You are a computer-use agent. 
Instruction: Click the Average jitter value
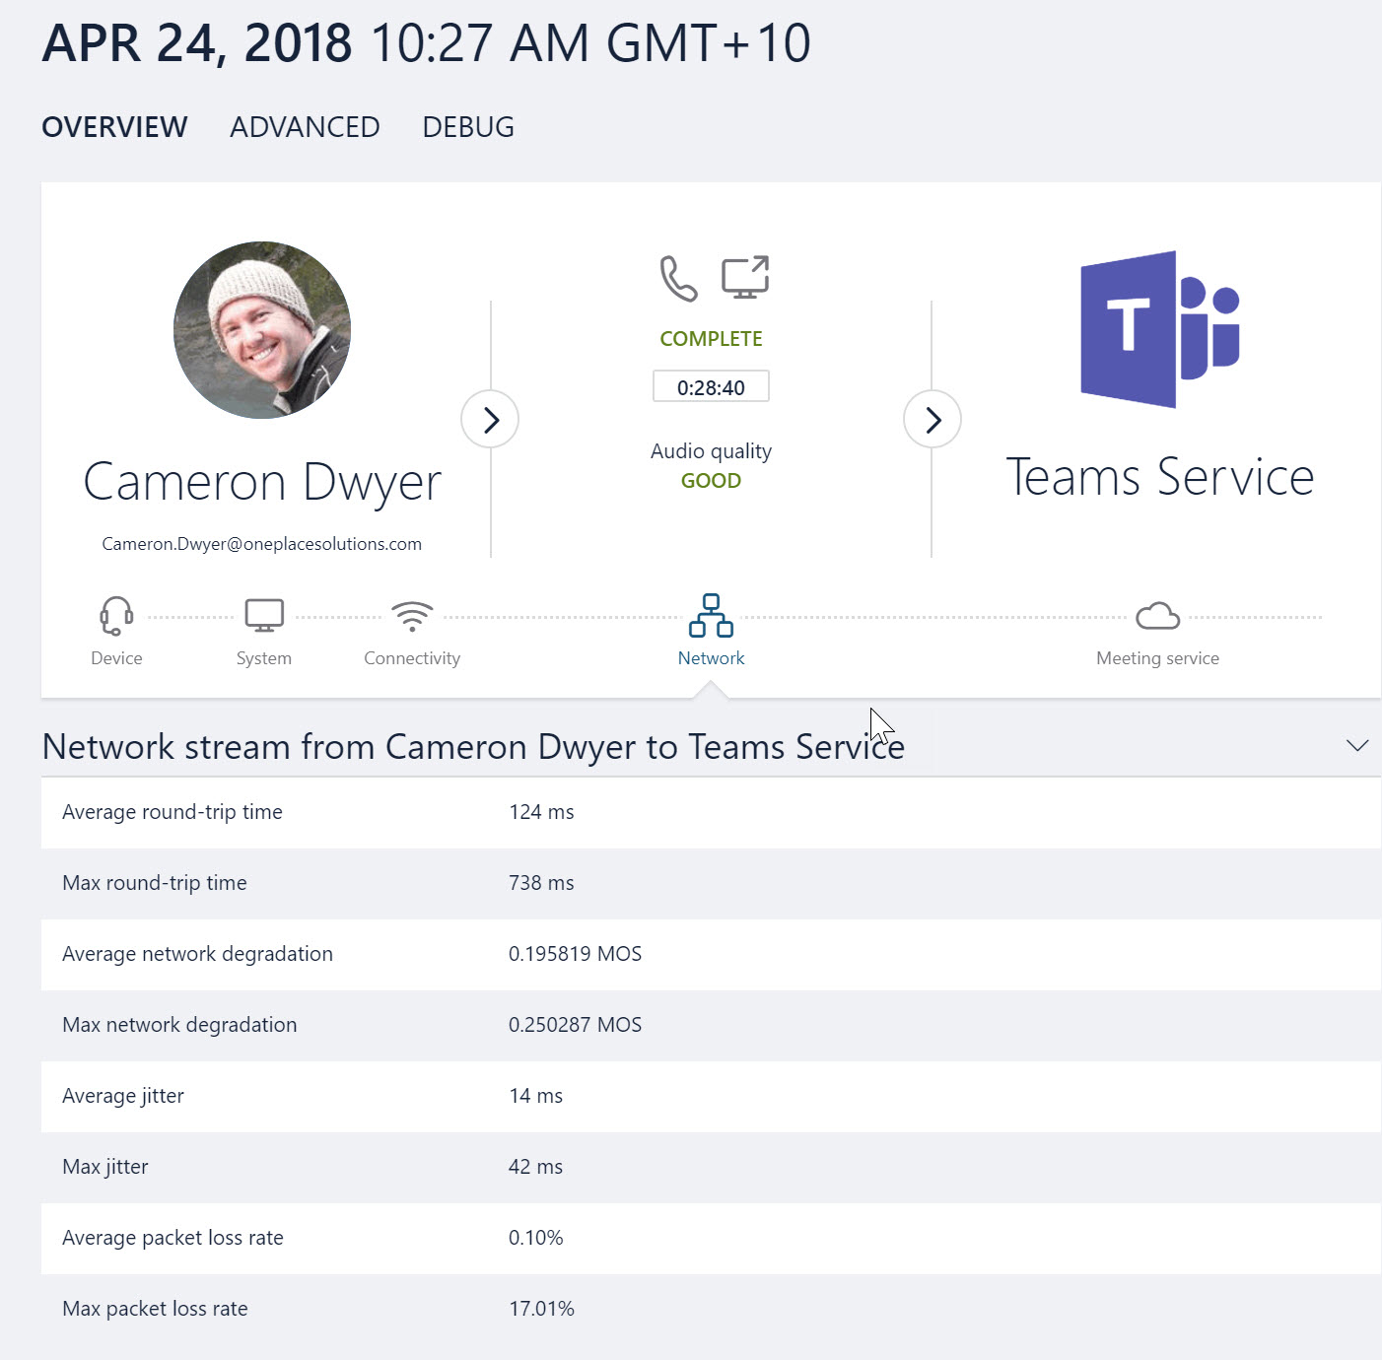click(535, 1095)
